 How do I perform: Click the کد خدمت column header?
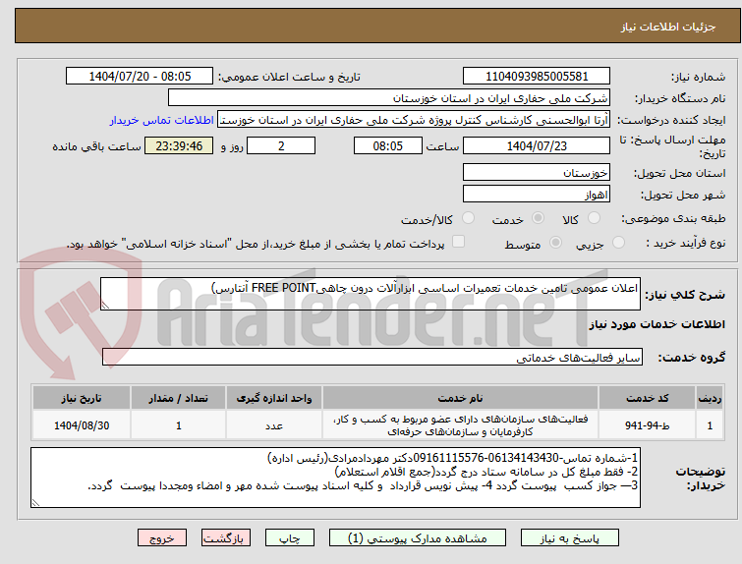(x=647, y=398)
